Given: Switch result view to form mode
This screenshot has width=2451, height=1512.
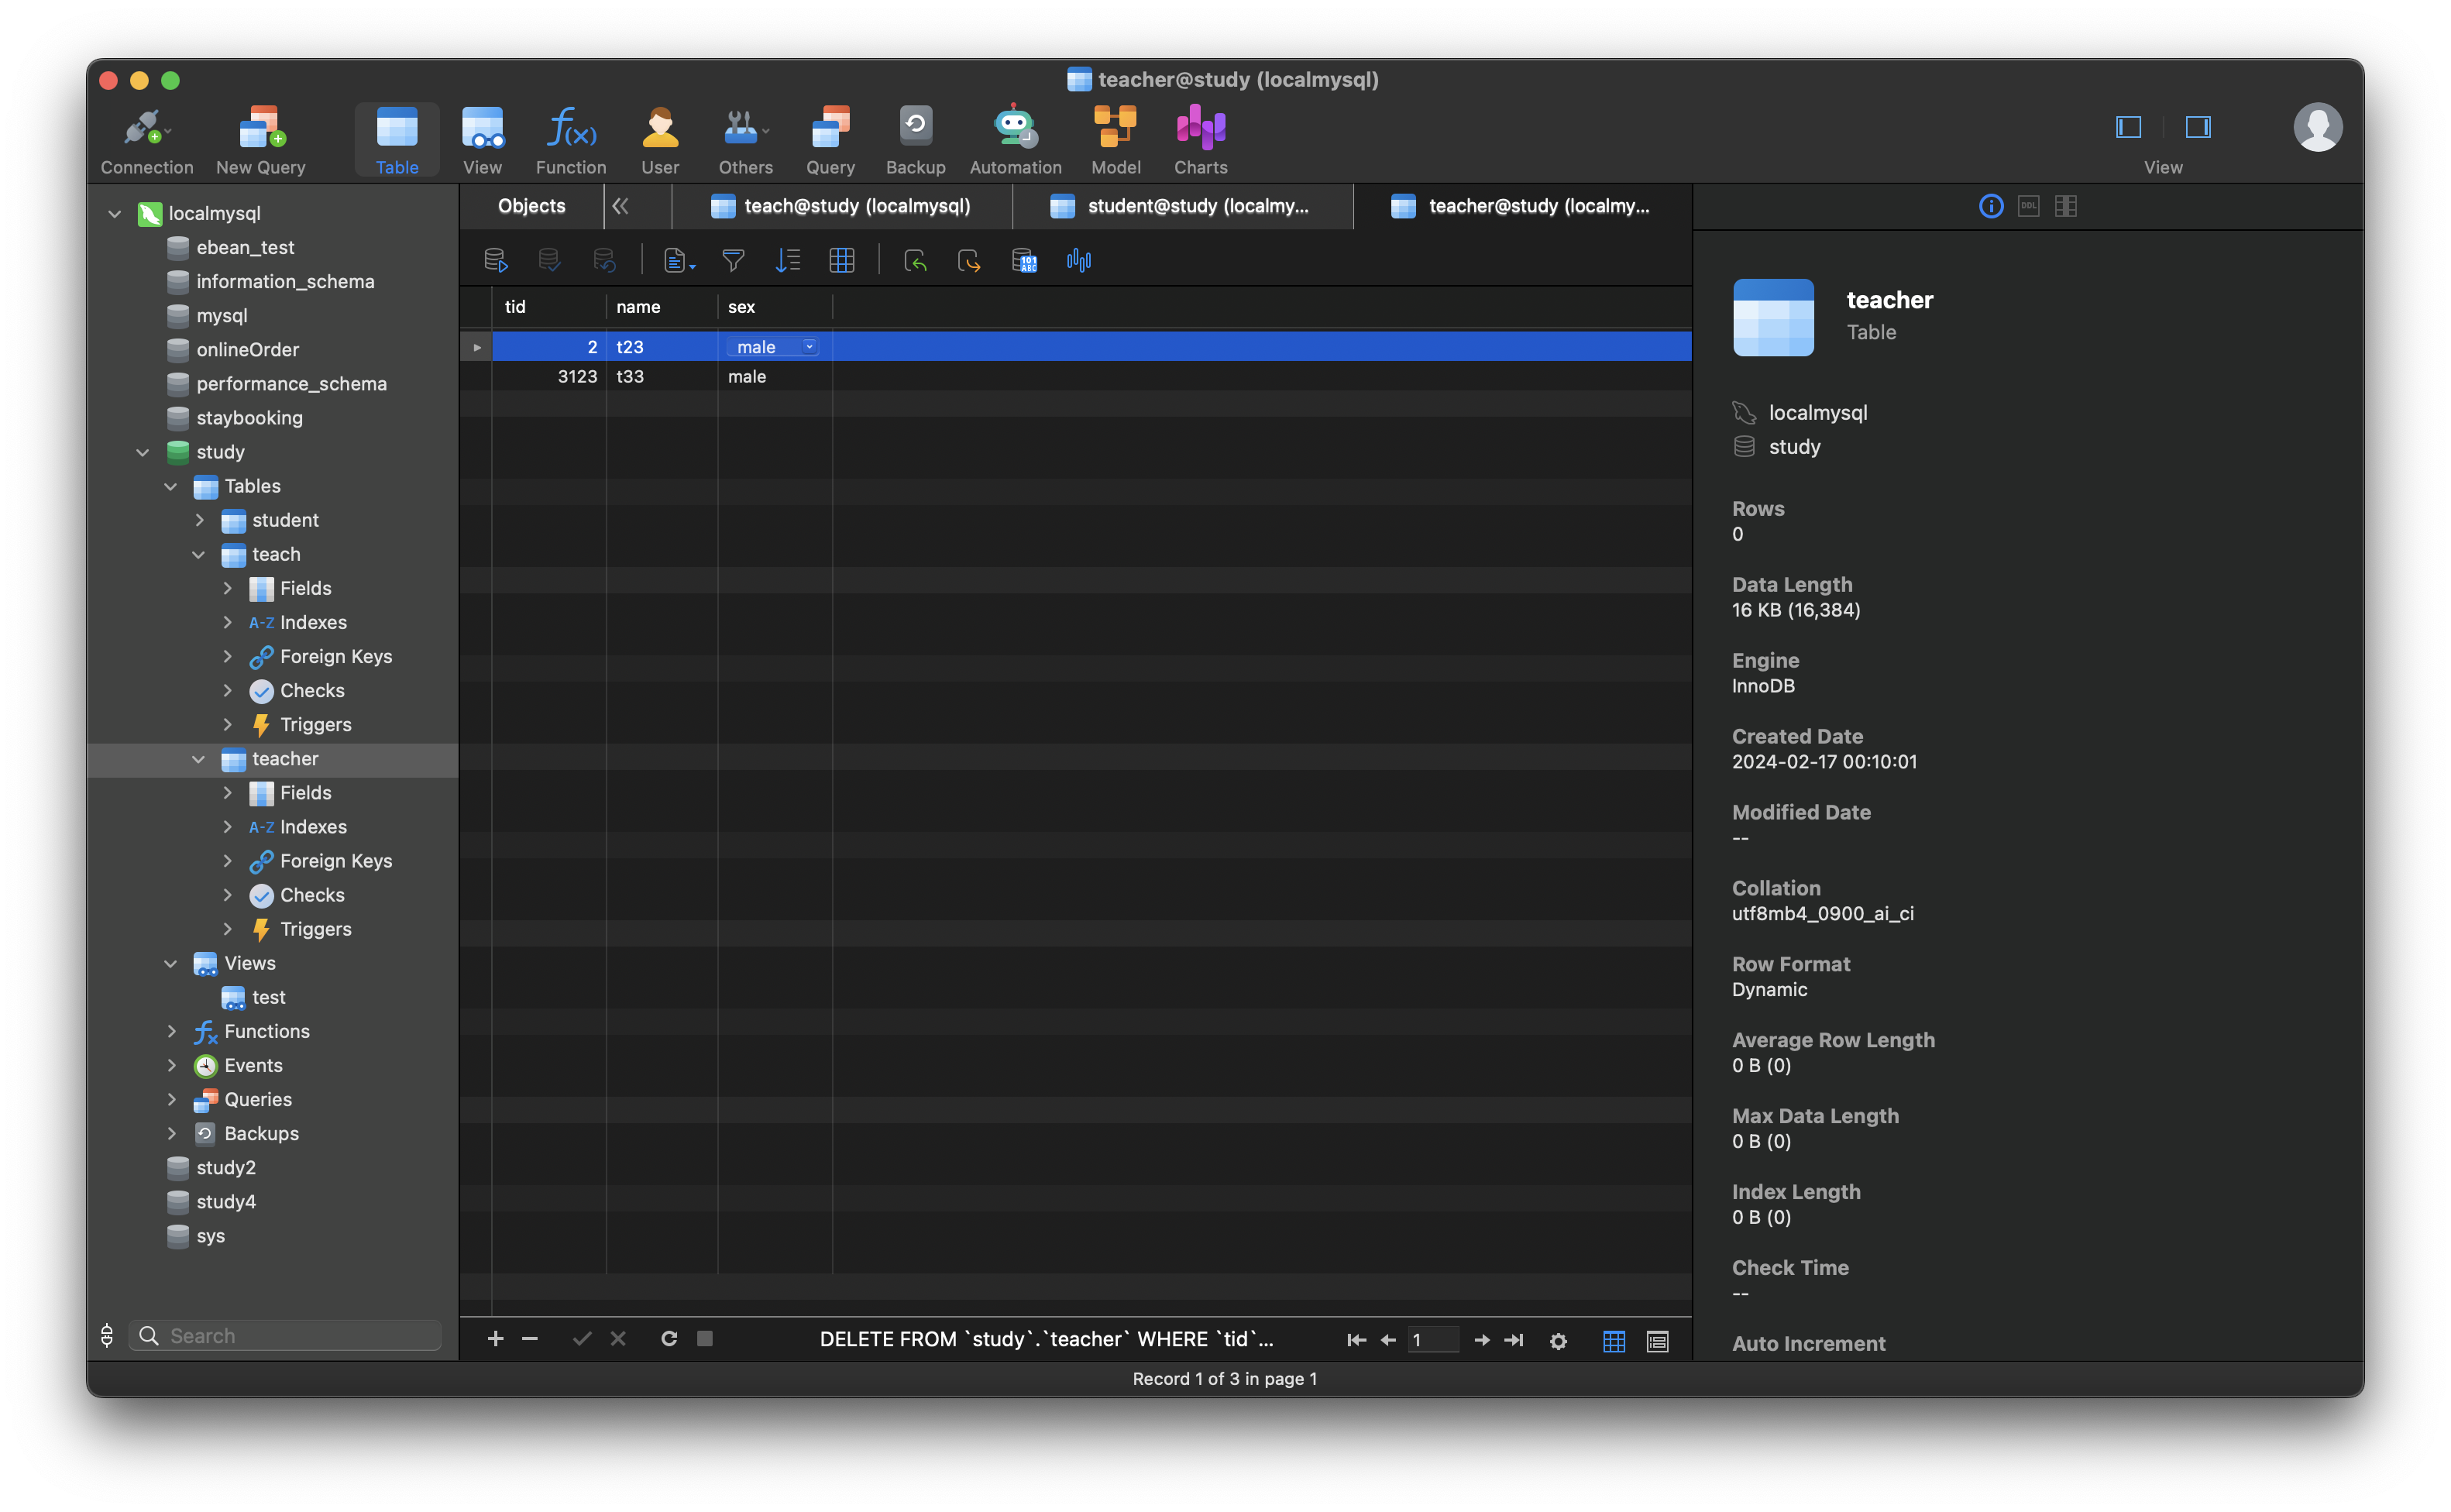Looking at the screenshot, I should point(1656,1341).
